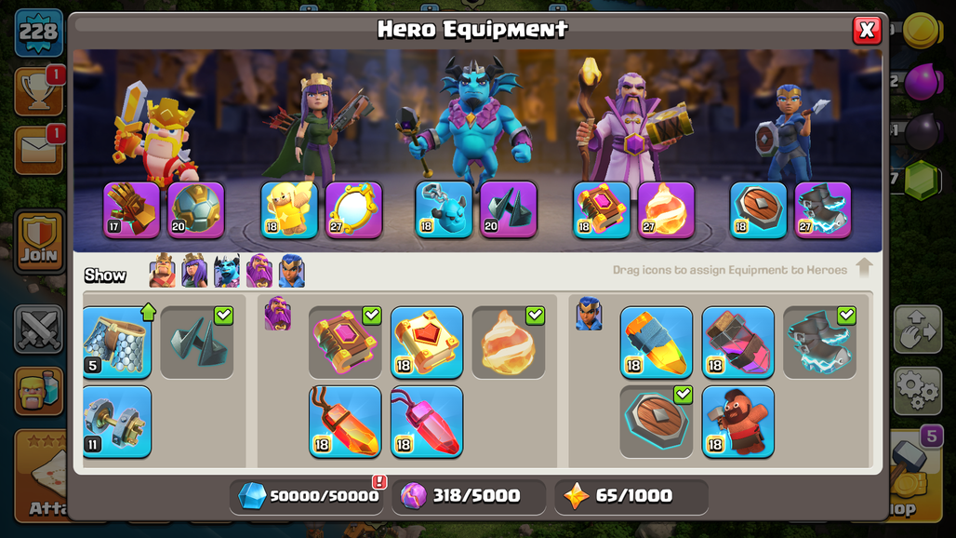Screen dimensions: 956x538
Task: Select the Hog Rider Puppet equipment
Action: coord(737,422)
